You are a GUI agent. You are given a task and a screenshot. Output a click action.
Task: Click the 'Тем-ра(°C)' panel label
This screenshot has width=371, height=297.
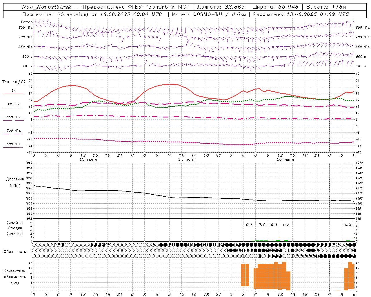(14, 82)
